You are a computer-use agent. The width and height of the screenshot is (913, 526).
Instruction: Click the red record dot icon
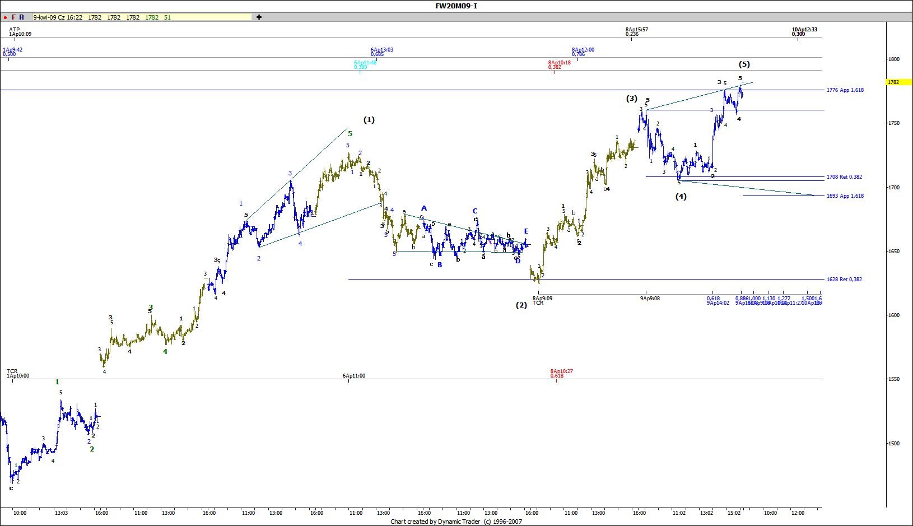click(5, 17)
